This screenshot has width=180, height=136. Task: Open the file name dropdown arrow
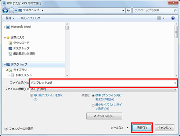click(175, 83)
